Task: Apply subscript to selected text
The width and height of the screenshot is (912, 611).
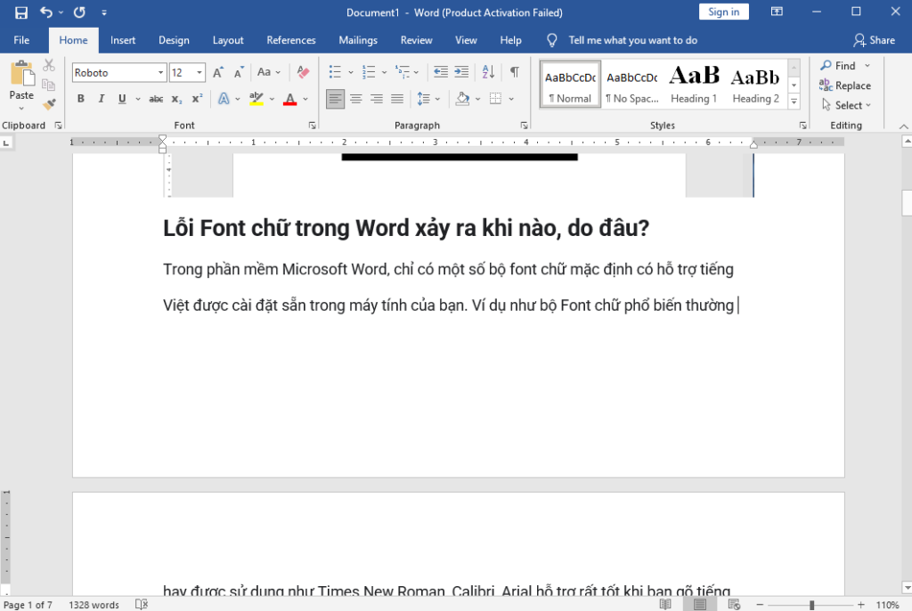Action: (175, 99)
